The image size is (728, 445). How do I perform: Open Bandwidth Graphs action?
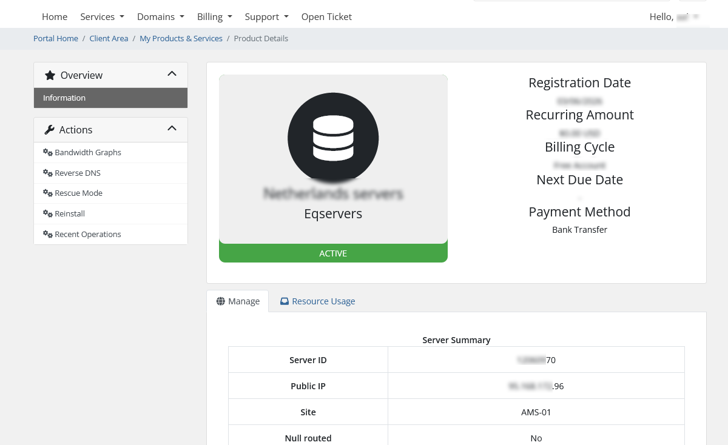point(110,152)
